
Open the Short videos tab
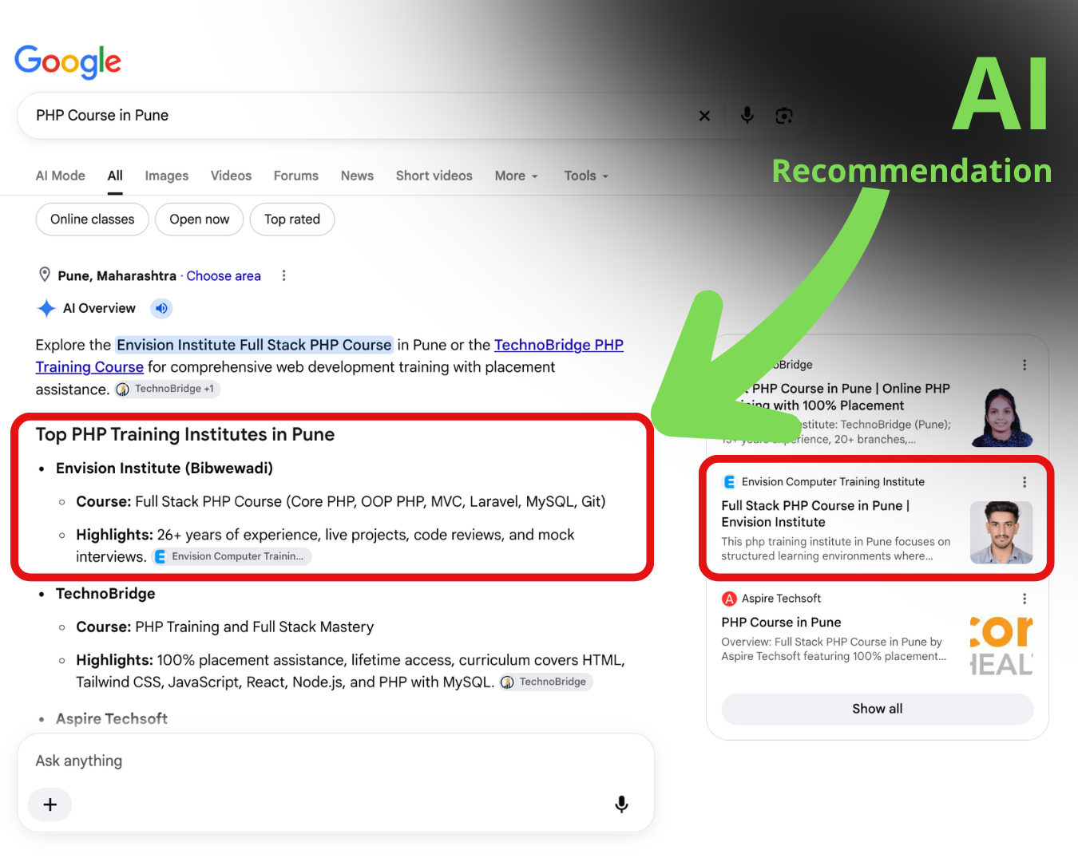pyautogui.click(x=434, y=176)
